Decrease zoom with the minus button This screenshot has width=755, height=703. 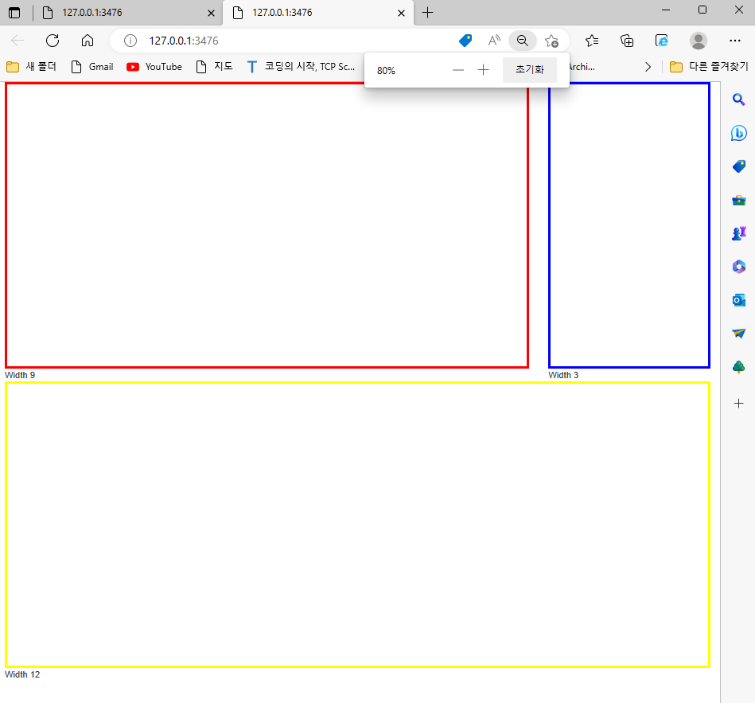pos(458,70)
